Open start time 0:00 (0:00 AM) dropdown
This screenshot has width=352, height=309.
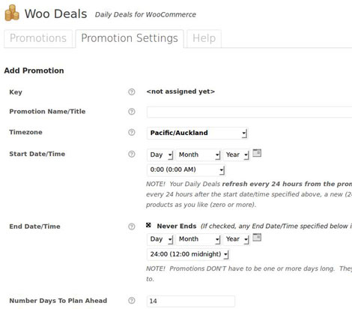[186, 169]
